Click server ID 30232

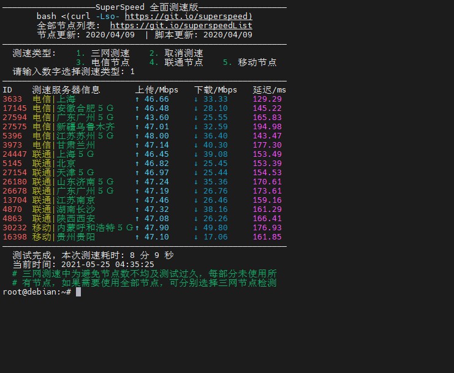(15, 228)
